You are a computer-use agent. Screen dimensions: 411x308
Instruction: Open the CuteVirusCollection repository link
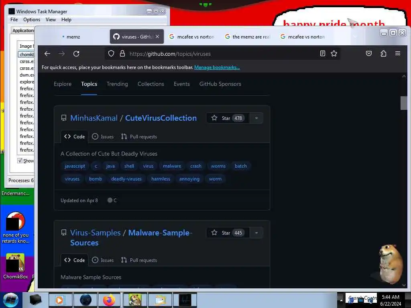tap(161, 118)
